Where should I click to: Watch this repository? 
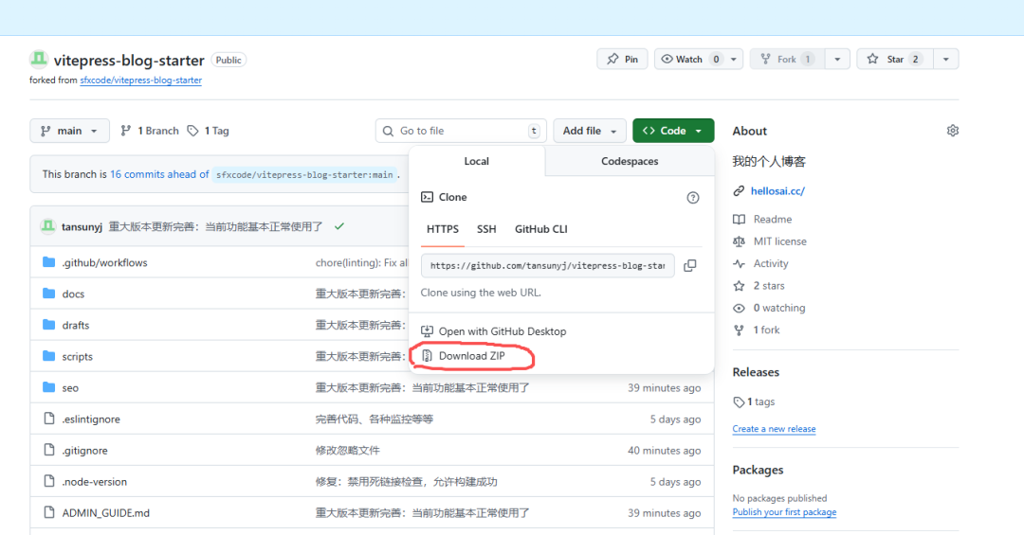pos(688,59)
